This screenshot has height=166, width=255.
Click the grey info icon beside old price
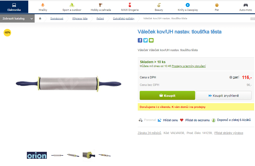pyautogui.click(x=231, y=77)
